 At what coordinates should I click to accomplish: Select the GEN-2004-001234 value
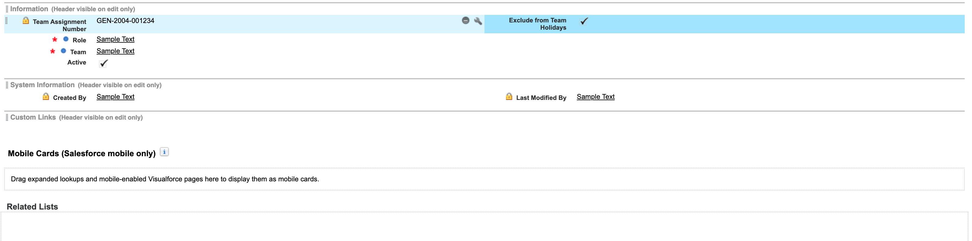(125, 21)
